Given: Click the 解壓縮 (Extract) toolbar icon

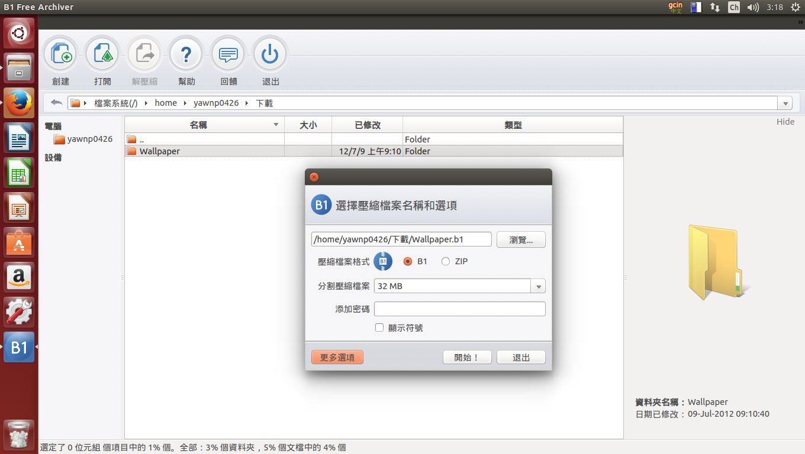Looking at the screenshot, I should click(144, 55).
